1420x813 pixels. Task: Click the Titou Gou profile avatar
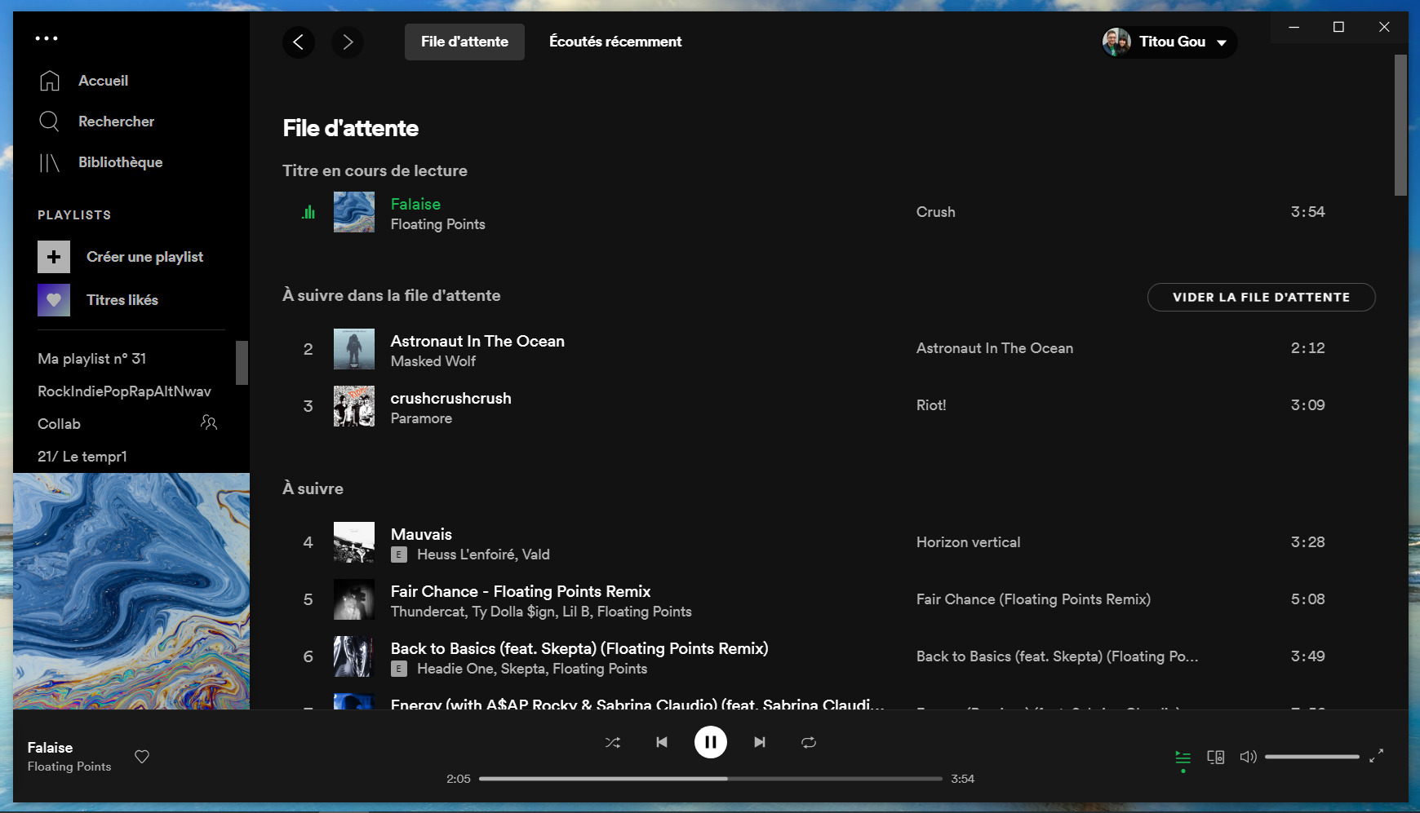(x=1116, y=42)
